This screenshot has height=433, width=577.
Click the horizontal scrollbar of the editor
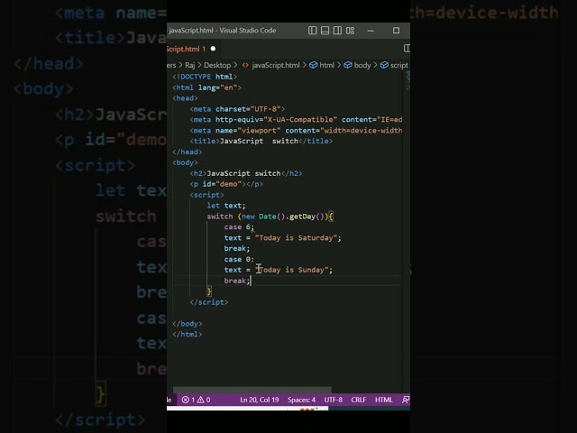click(x=252, y=390)
